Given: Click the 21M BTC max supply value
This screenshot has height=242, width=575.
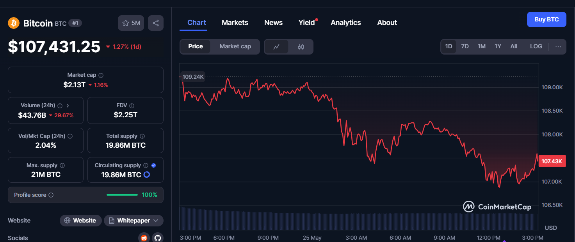Looking at the screenshot, I should [x=46, y=175].
